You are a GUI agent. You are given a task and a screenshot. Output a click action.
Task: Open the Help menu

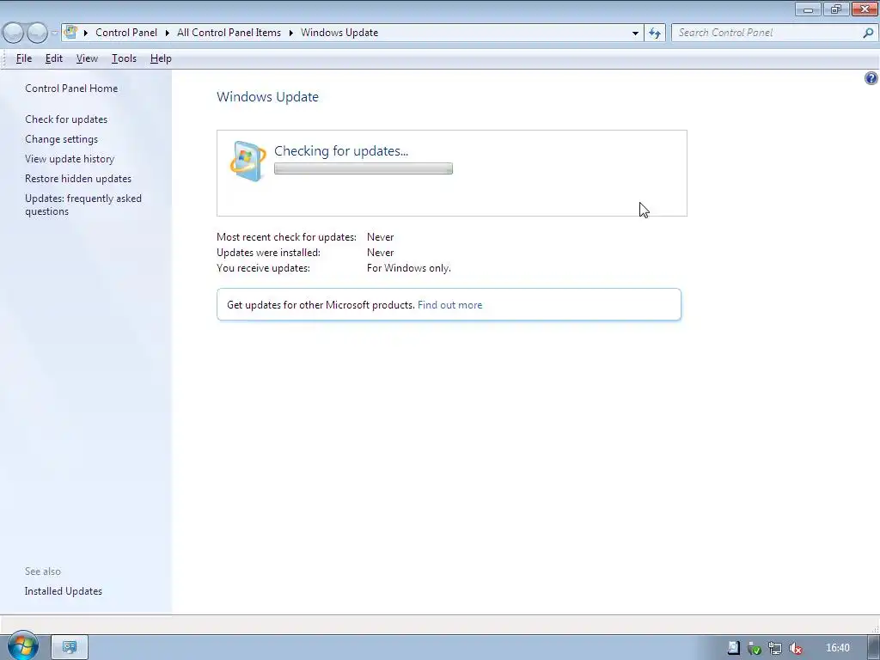[x=161, y=58]
